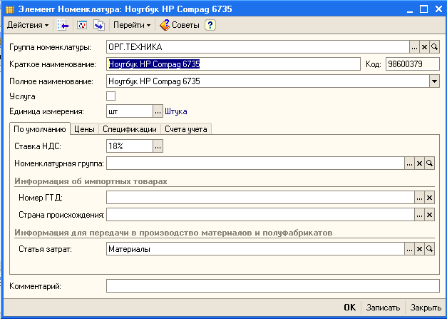Minimize the Элемент Номенклатура window

(x=410, y=9)
